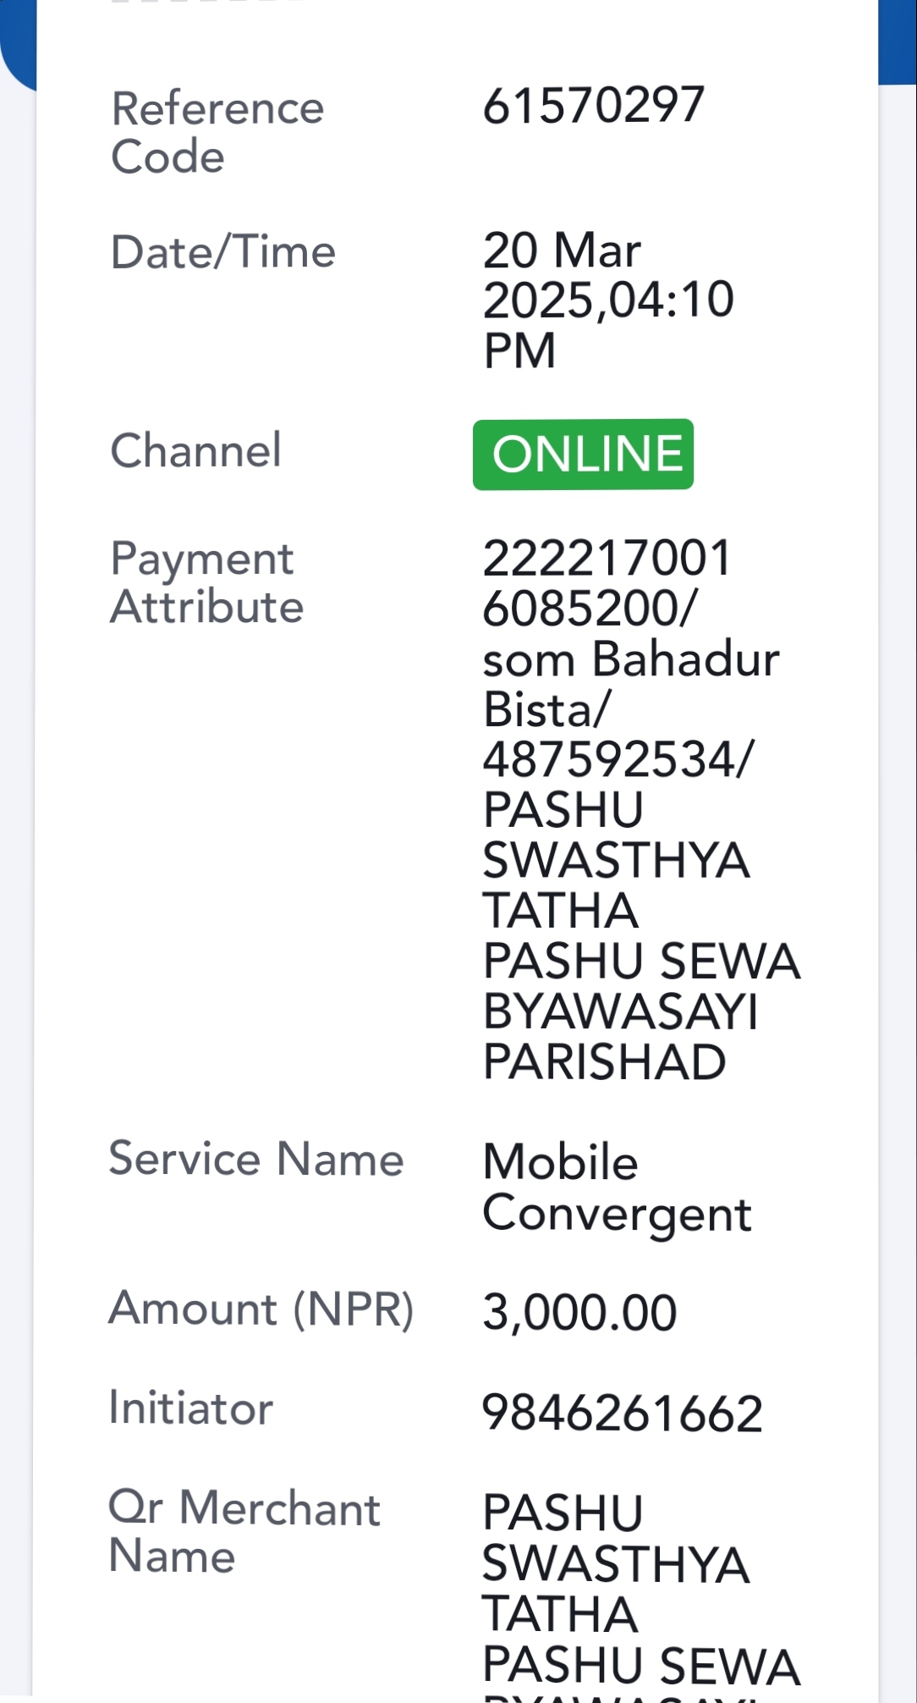Image resolution: width=917 pixels, height=1703 pixels.
Task: Tap the Date/Time label
Action: (223, 252)
